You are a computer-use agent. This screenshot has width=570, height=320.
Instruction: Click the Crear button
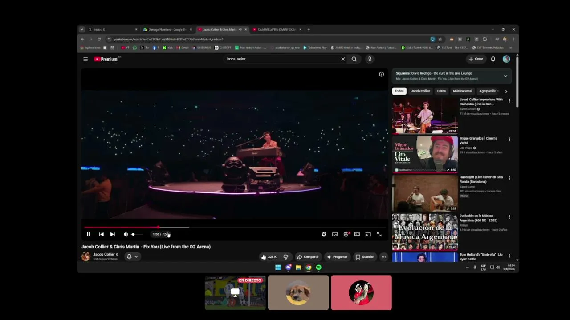click(x=476, y=59)
